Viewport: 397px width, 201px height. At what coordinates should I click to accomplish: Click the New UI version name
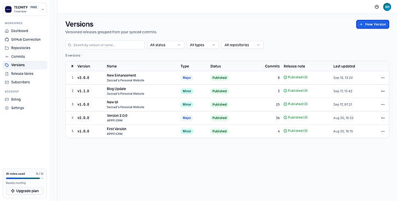pos(112,102)
